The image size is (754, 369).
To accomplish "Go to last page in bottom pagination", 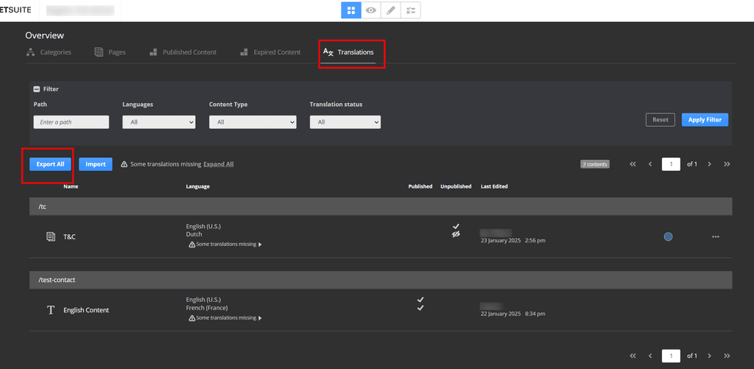I will [x=727, y=356].
